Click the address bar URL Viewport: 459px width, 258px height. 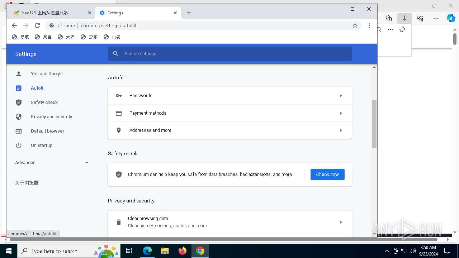click(108, 25)
